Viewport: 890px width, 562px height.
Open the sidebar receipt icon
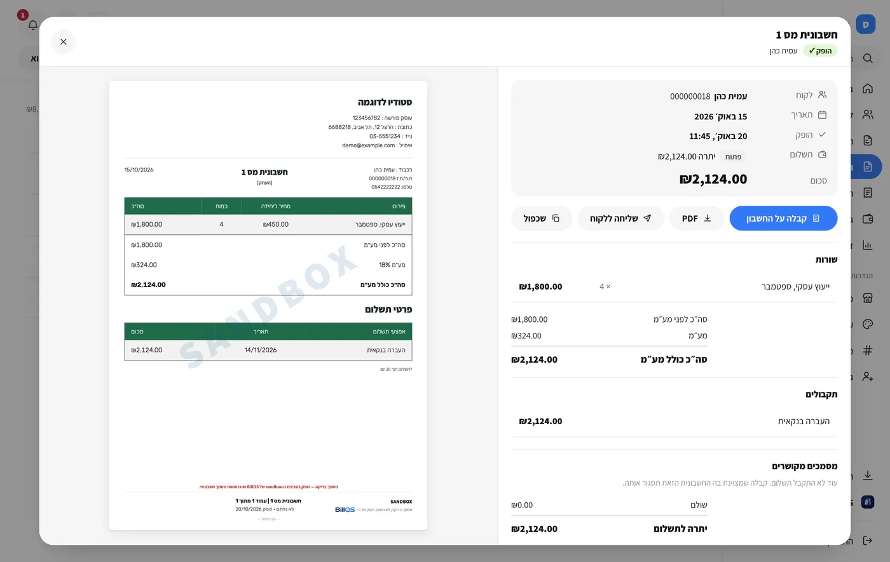[868, 192]
